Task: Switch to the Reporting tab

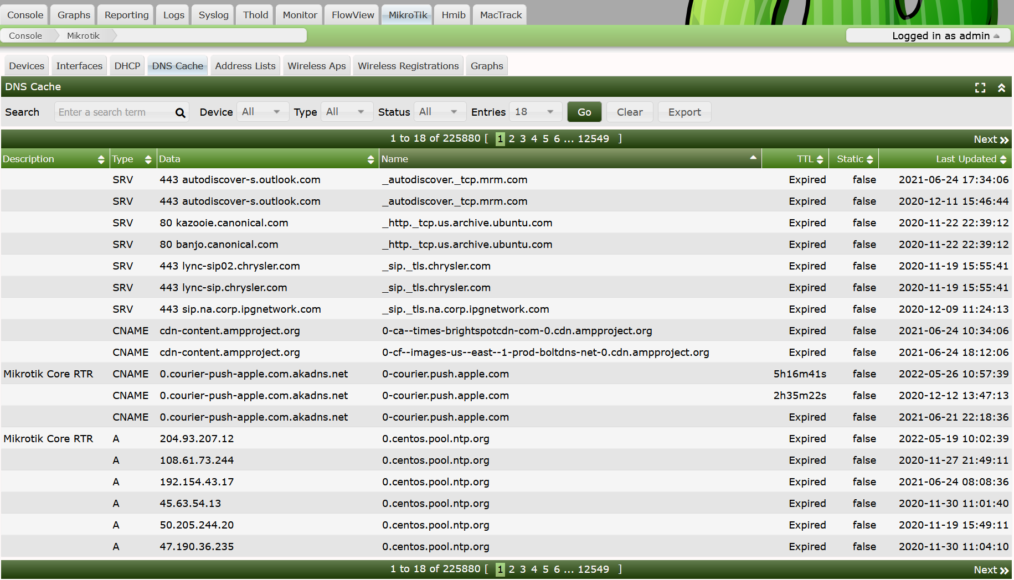Action: coord(126,15)
